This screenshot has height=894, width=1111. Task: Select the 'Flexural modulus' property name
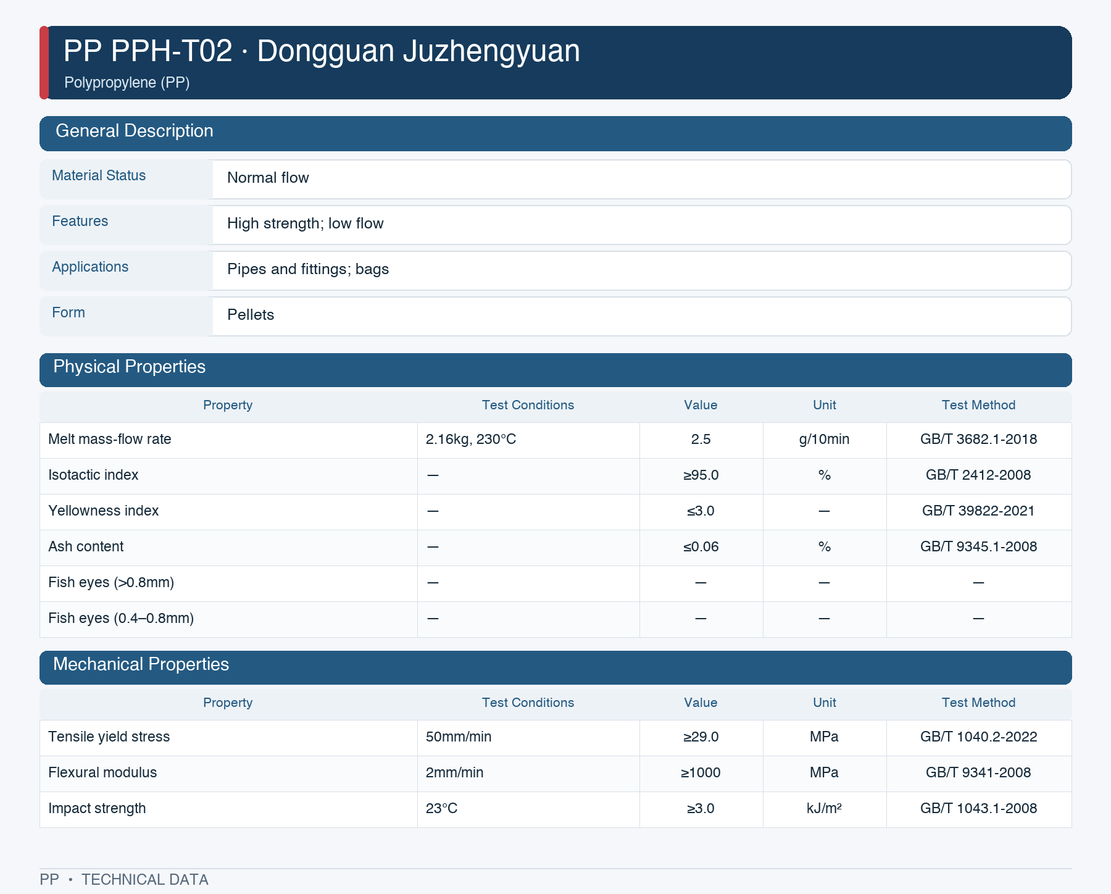click(102, 772)
